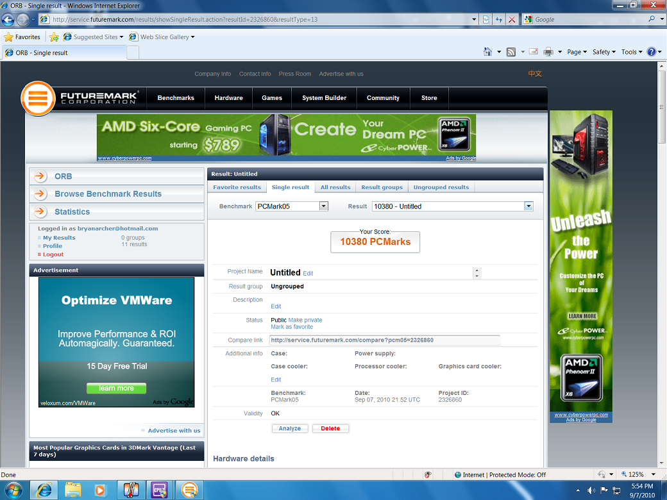667x500 pixels.
Task: Expand the Safety menu
Action: (604, 52)
